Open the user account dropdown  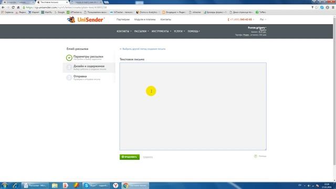click(x=257, y=28)
